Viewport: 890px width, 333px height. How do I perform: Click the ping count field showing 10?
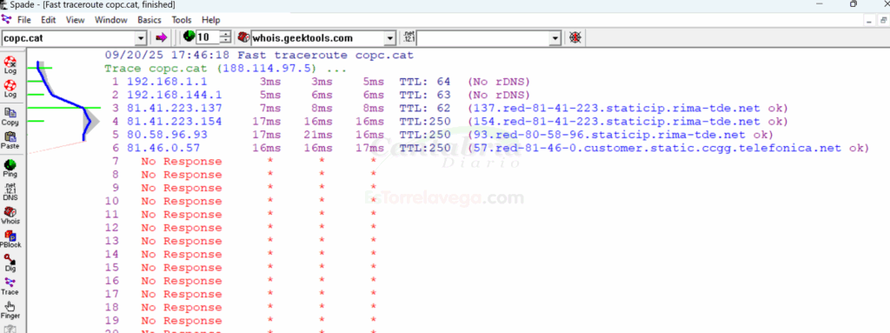pos(209,38)
